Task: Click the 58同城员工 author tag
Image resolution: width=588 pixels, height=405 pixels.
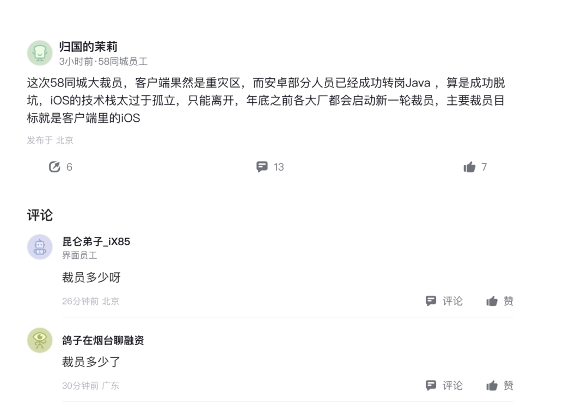Action: coord(123,61)
